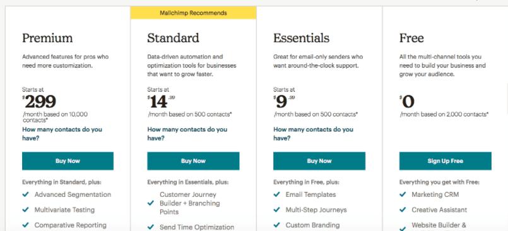Screen dimensions: 508x231
Task: Open Premium's contacts question link
Action: (x=62, y=134)
